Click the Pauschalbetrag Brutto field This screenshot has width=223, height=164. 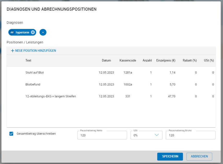tap(190, 135)
